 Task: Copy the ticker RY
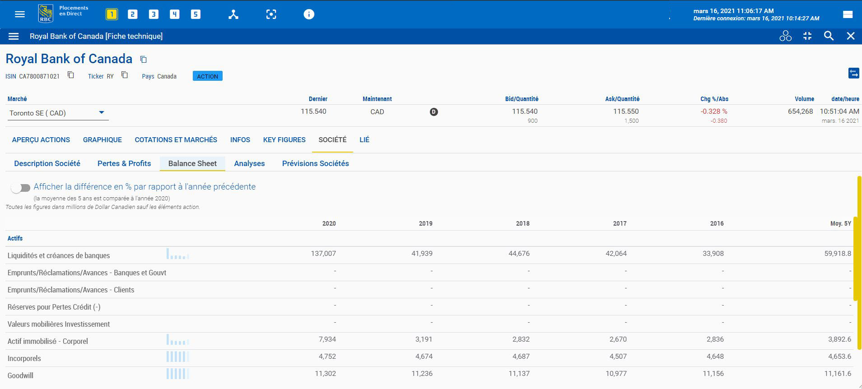point(125,75)
